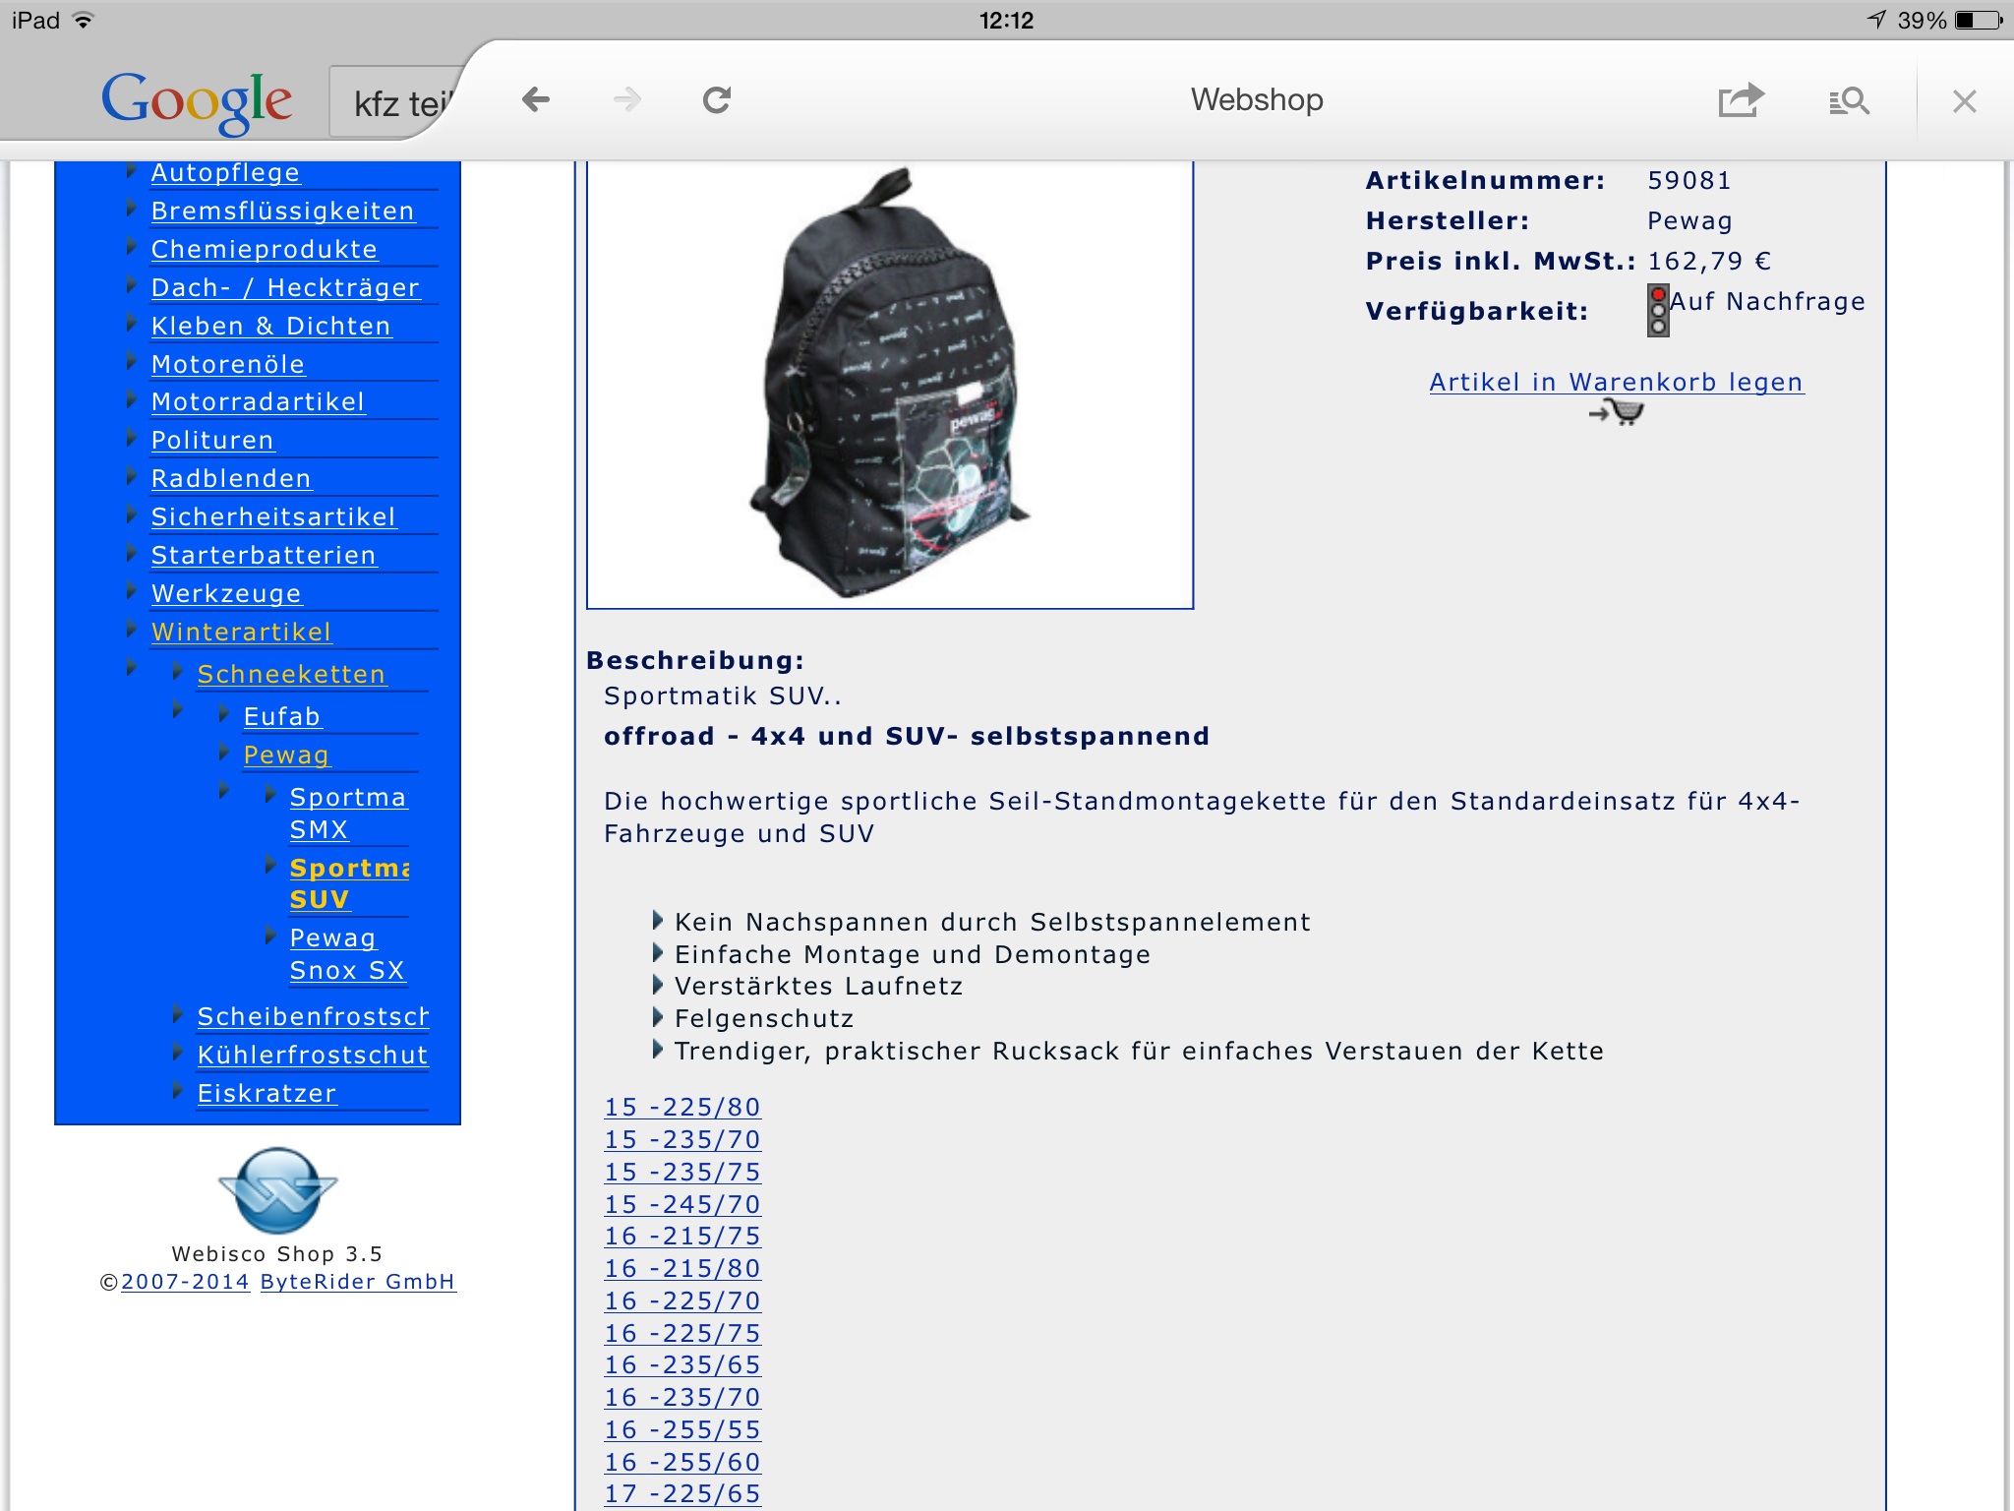Expand arrow beside Eiskratzer

pyautogui.click(x=177, y=1091)
